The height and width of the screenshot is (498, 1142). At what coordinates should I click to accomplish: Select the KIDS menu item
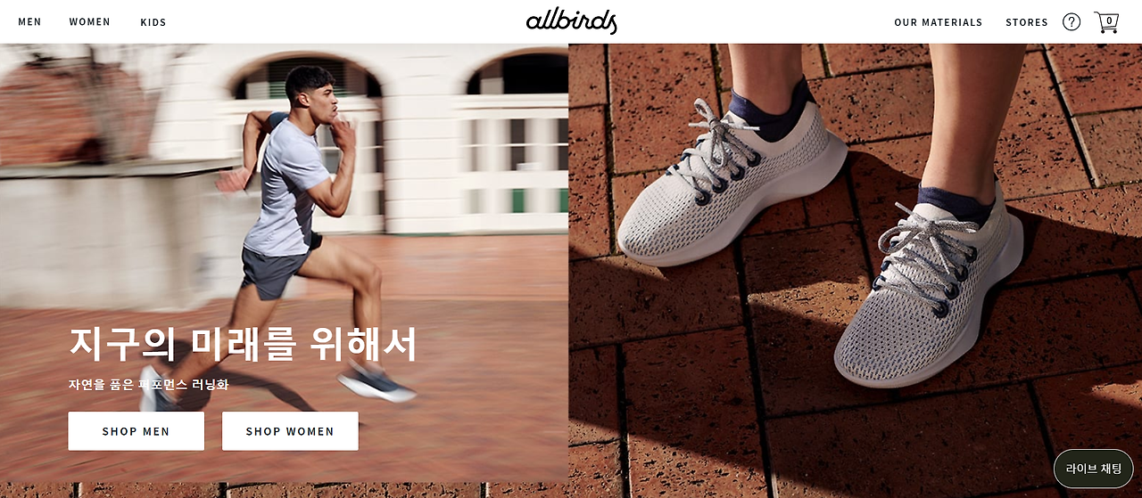tap(153, 22)
